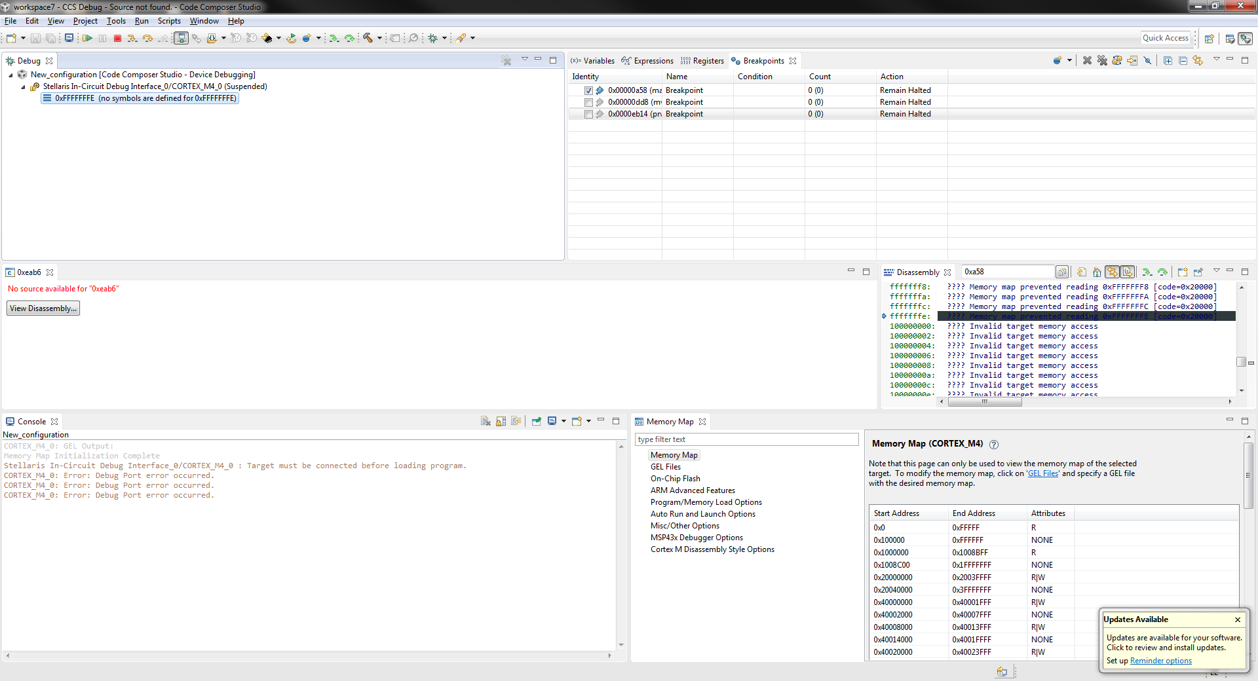Click the New project toolbar icon
Image resolution: width=1258 pixels, height=681 pixels.
[x=11, y=39]
